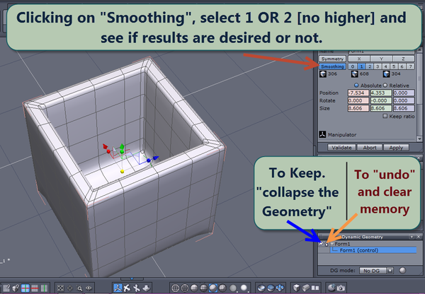Click the highlighted smooth solid sphere display mode

(213, 288)
